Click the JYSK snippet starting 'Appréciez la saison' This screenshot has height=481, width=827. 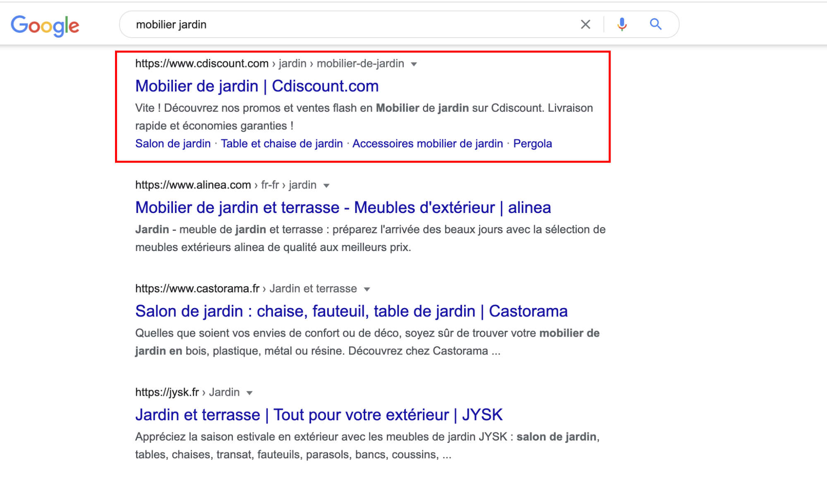coord(367,445)
